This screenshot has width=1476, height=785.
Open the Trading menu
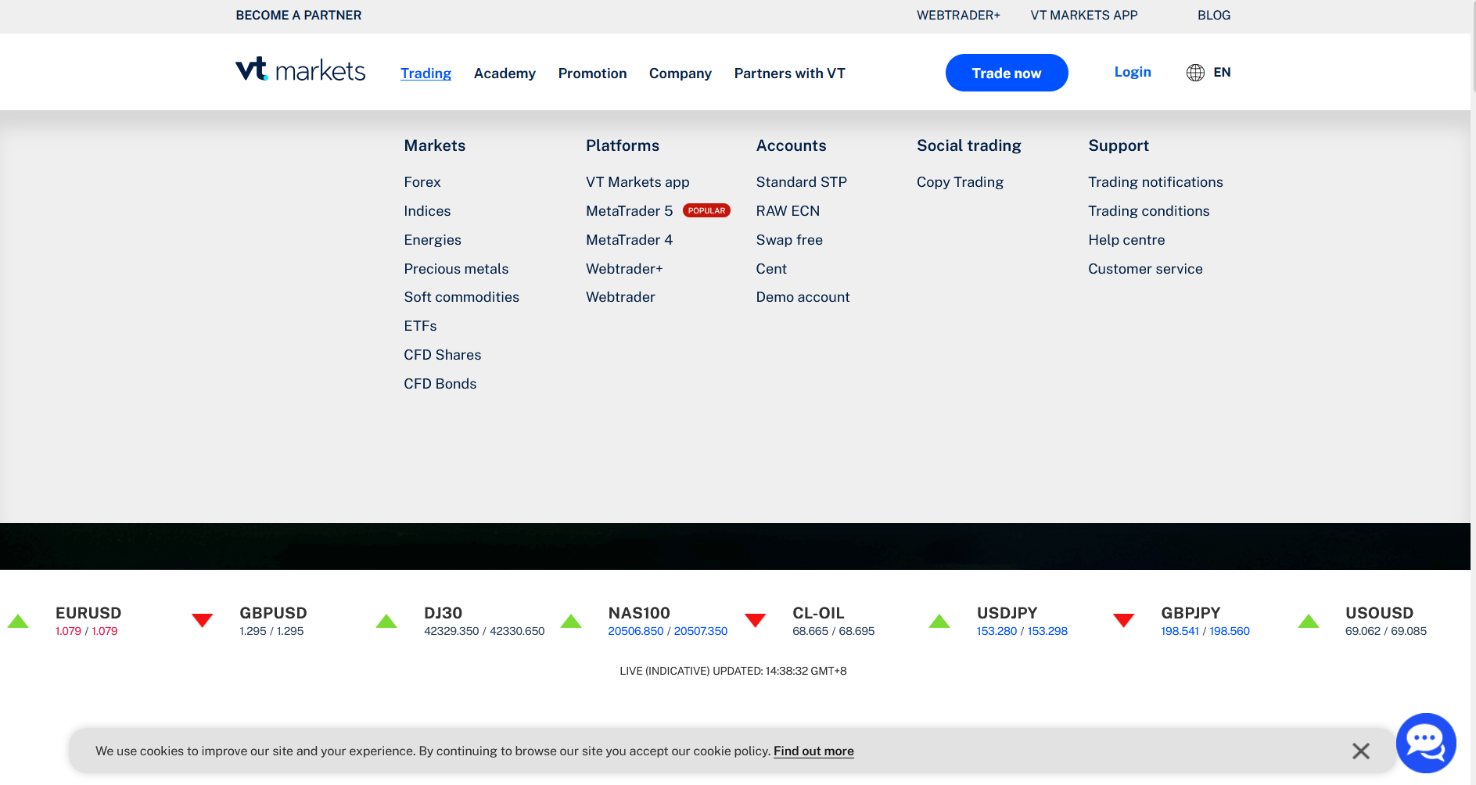pos(426,73)
